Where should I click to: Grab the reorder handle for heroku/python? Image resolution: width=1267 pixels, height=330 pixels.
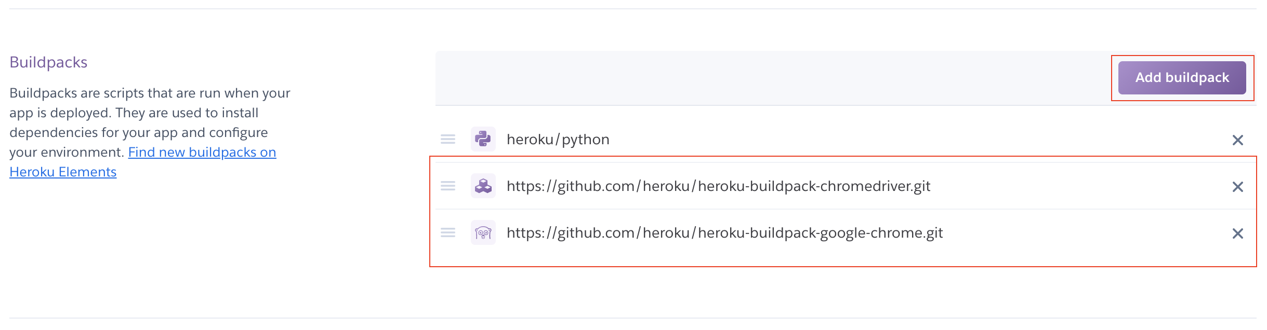pos(448,139)
